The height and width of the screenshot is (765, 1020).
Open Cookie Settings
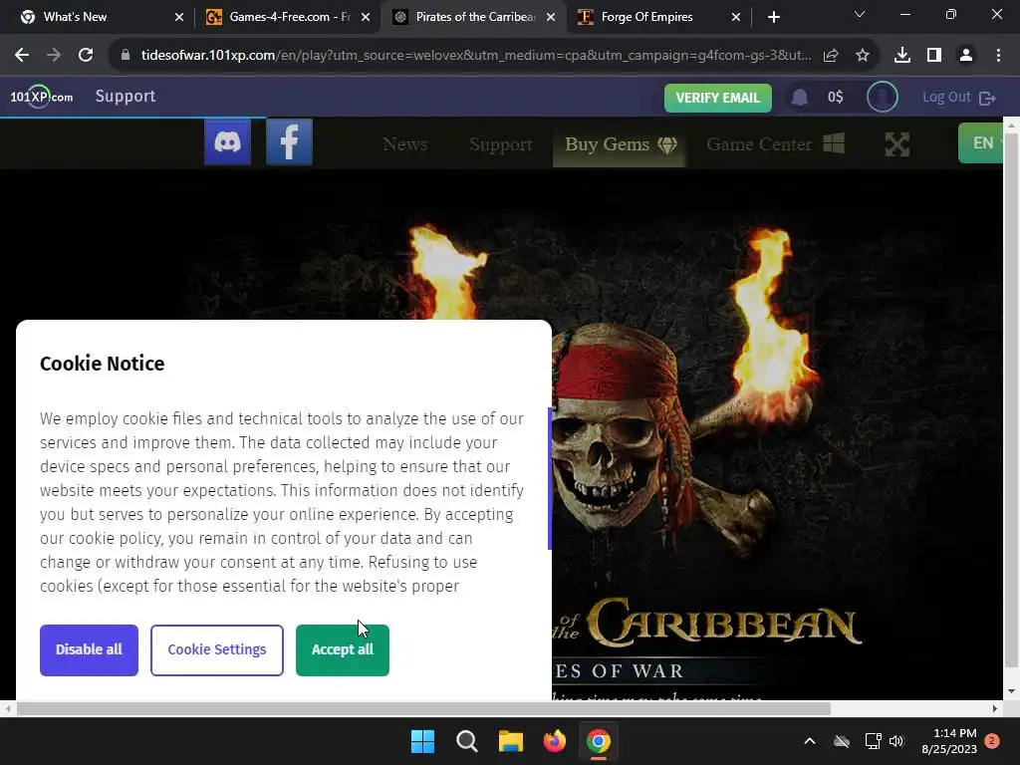[216, 649]
